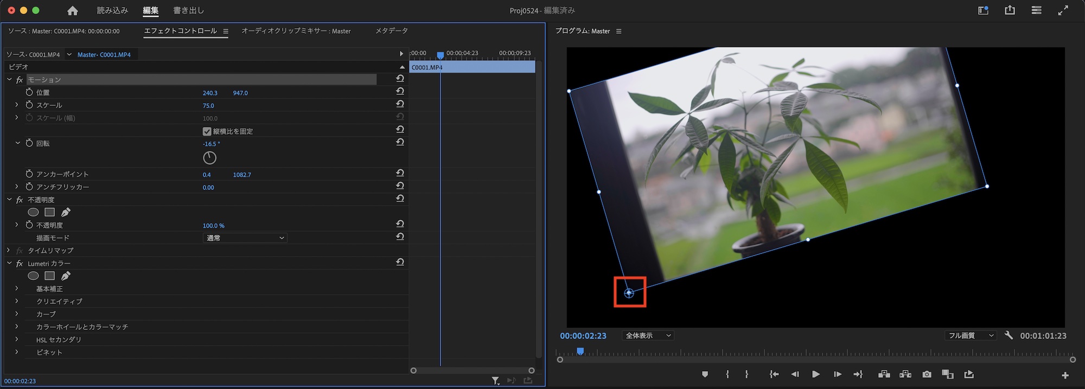Toggle the スケール stopwatch keyframing
The width and height of the screenshot is (1085, 389).
pyautogui.click(x=29, y=105)
